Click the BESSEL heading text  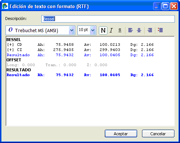pyautogui.click(x=14, y=40)
